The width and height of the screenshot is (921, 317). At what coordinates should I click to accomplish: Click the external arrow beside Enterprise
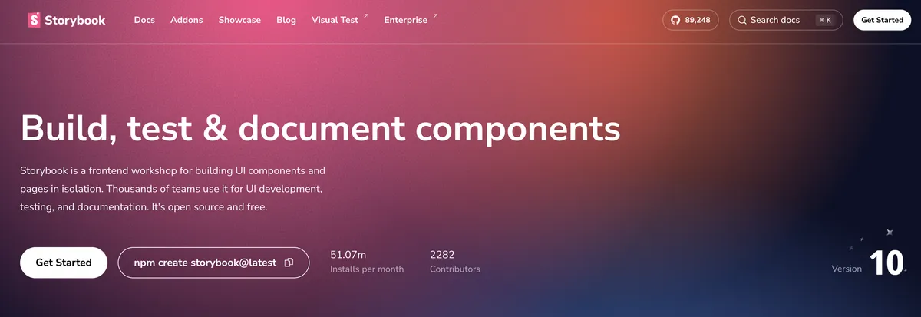[435, 16]
